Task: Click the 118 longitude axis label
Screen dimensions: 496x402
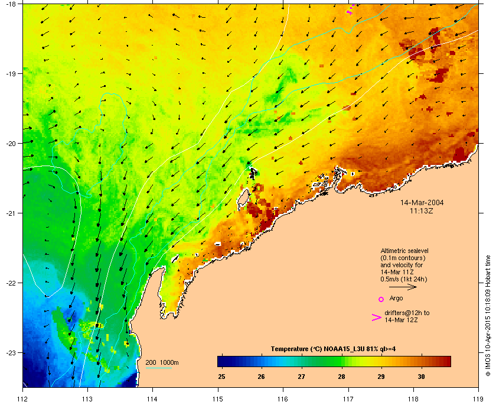Action: click(x=413, y=398)
